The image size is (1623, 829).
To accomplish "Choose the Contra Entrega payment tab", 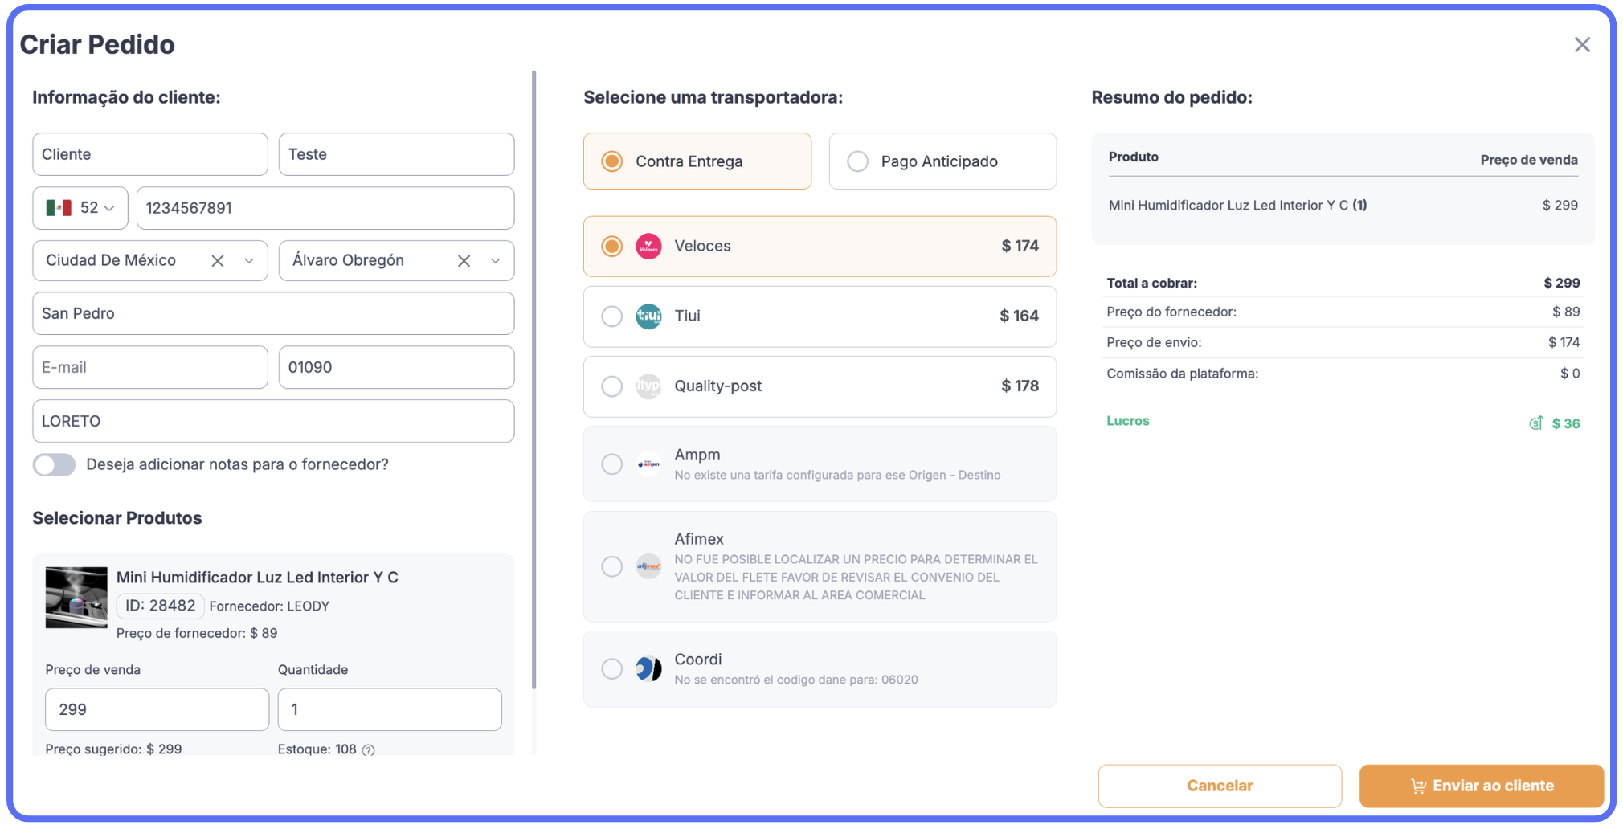I will click(697, 161).
